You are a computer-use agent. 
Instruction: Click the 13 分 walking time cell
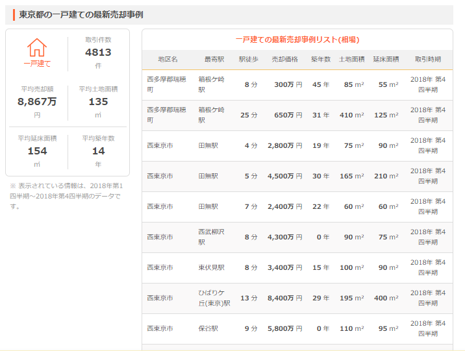click(x=249, y=298)
